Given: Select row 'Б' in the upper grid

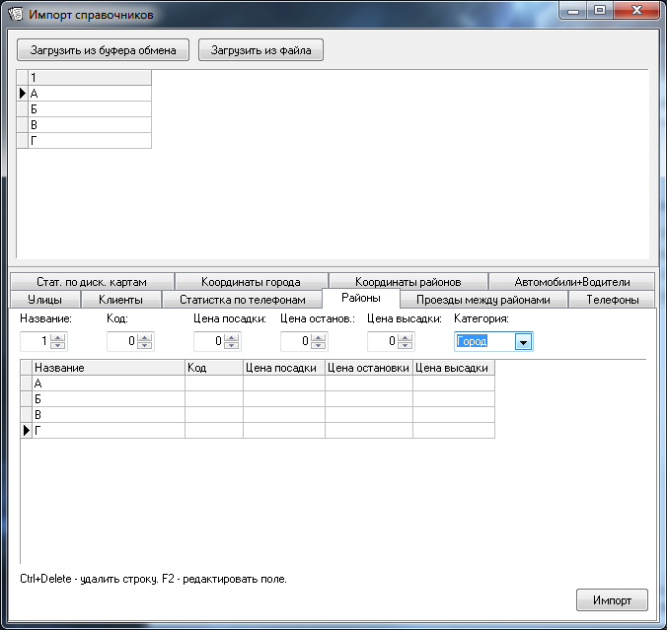Looking at the screenshot, I should click(89, 109).
